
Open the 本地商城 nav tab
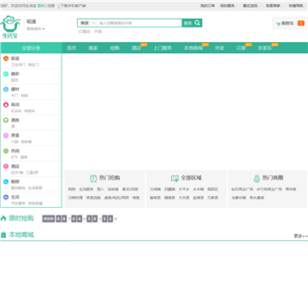point(193,48)
